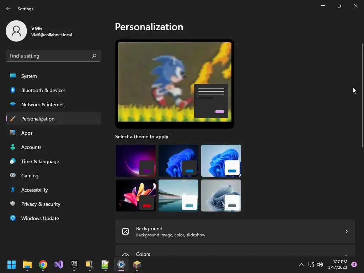The height and width of the screenshot is (273, 364).
Task: Navigate to Windows Update page
Action: pos(53,218)
